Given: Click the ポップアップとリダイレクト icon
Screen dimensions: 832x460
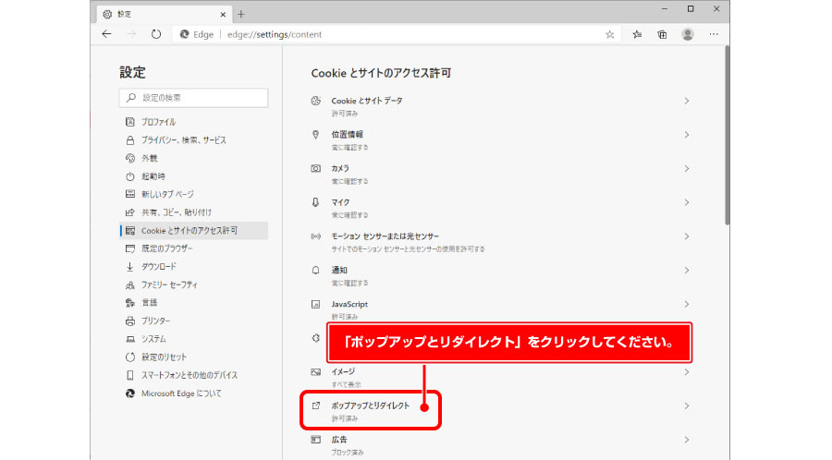Looking at the screenshot, I should tap(316, 406).
